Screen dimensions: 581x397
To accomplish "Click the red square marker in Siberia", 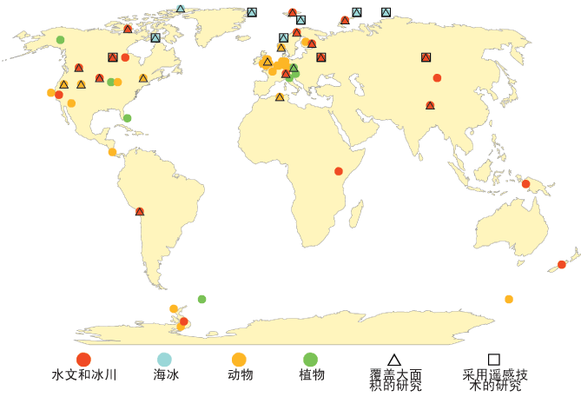I will 426,57.
